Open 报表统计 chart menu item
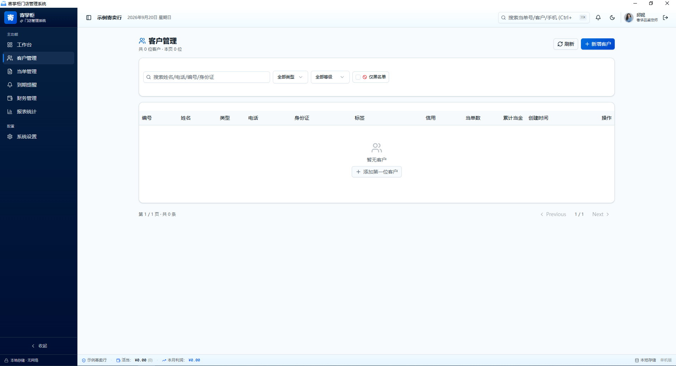Screen dimensions: 676x366 coord(39,112)
